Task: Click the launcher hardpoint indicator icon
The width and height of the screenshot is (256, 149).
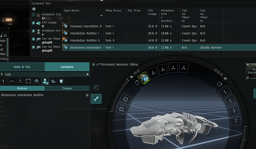Action: point(226,78)
